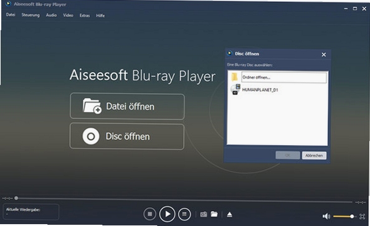Open the Hilfe menu
Image resolution: width=370 pixels, height=226 pixels.
pyautogui.click(x=100, y=16)
